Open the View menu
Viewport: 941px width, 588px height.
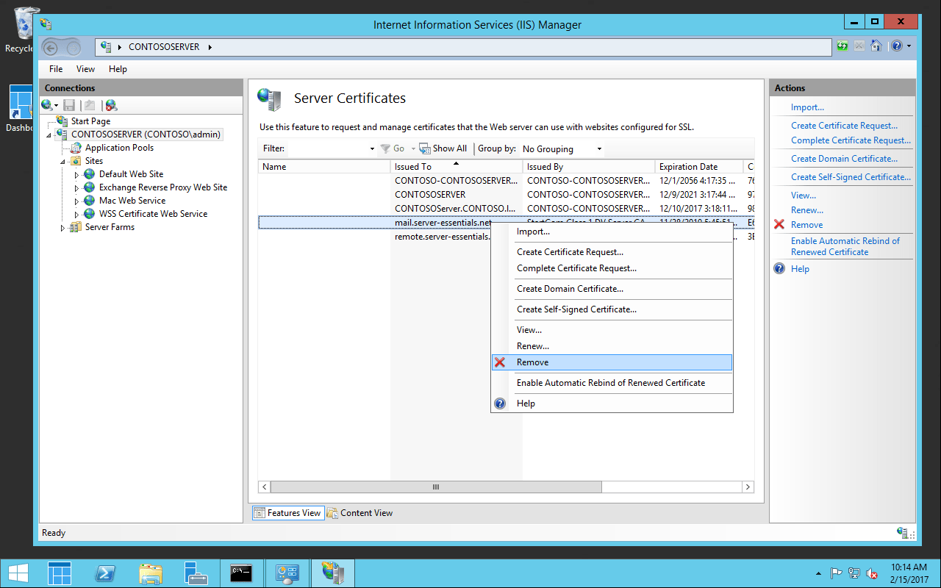(x=86, y=69)
